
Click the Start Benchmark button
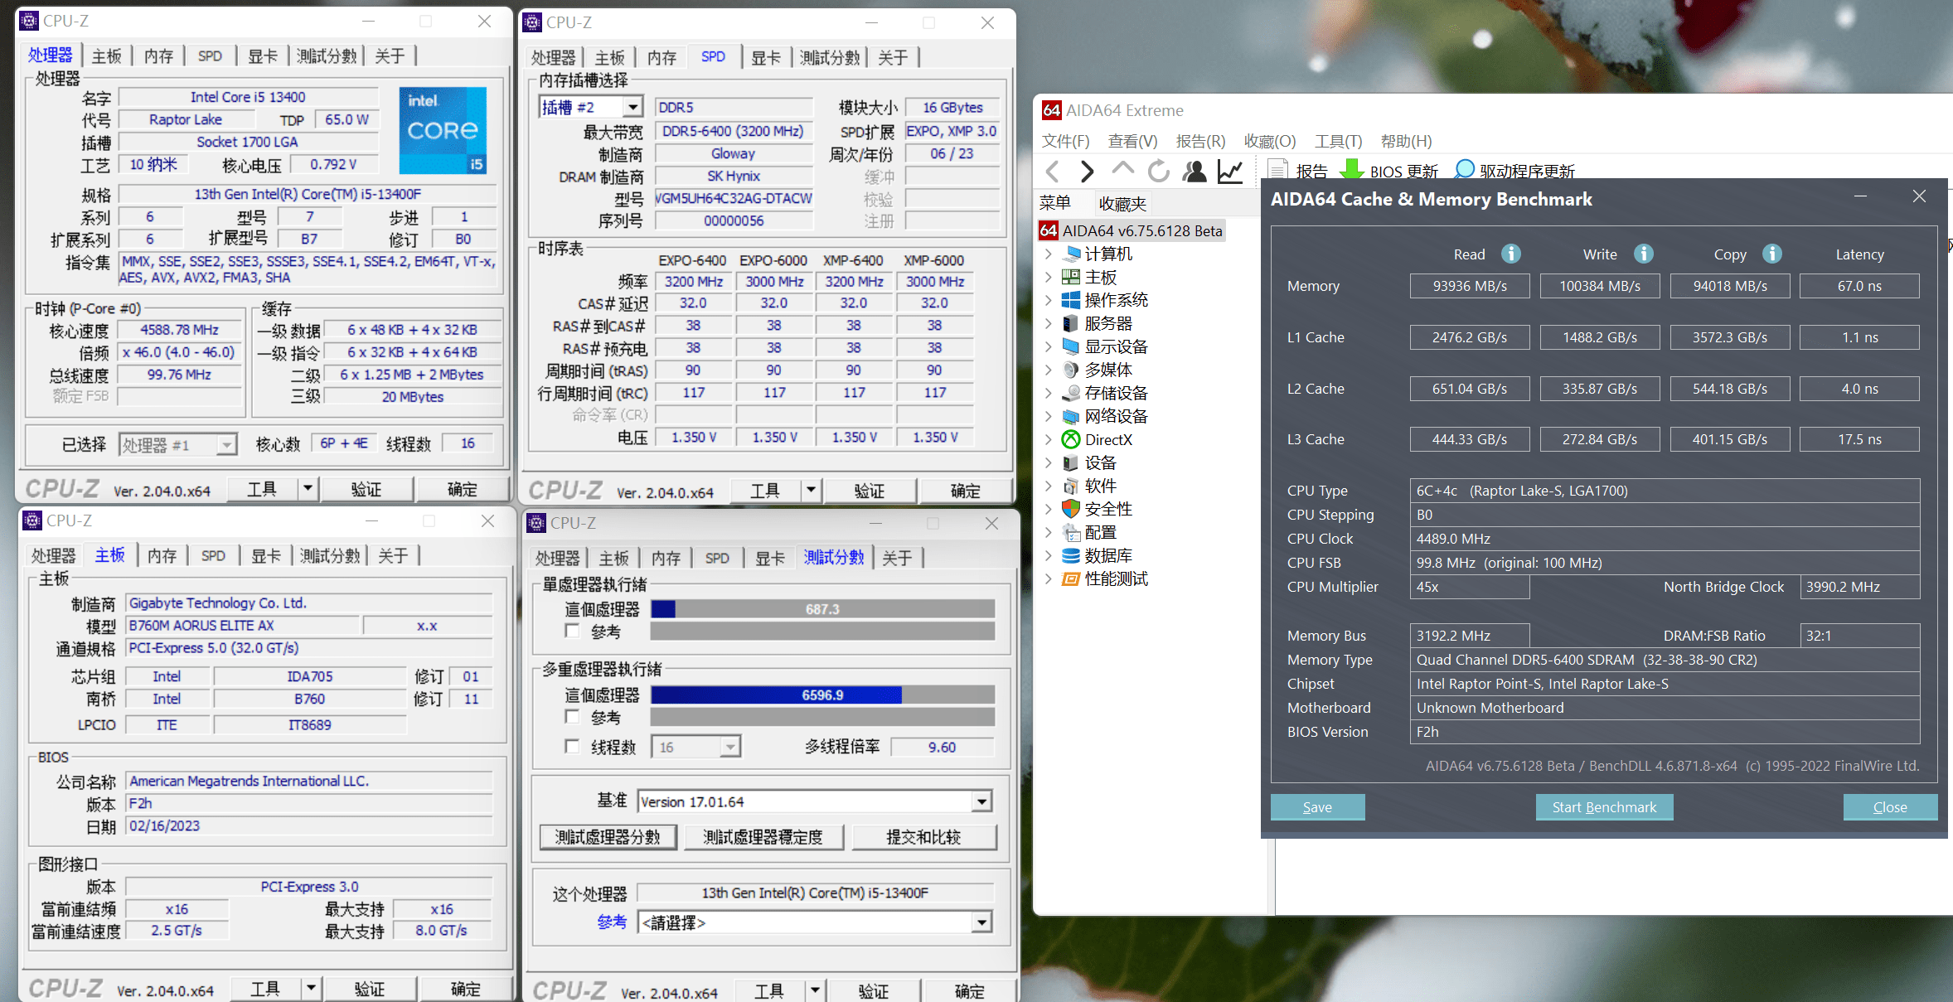(x=1604, y=807)
